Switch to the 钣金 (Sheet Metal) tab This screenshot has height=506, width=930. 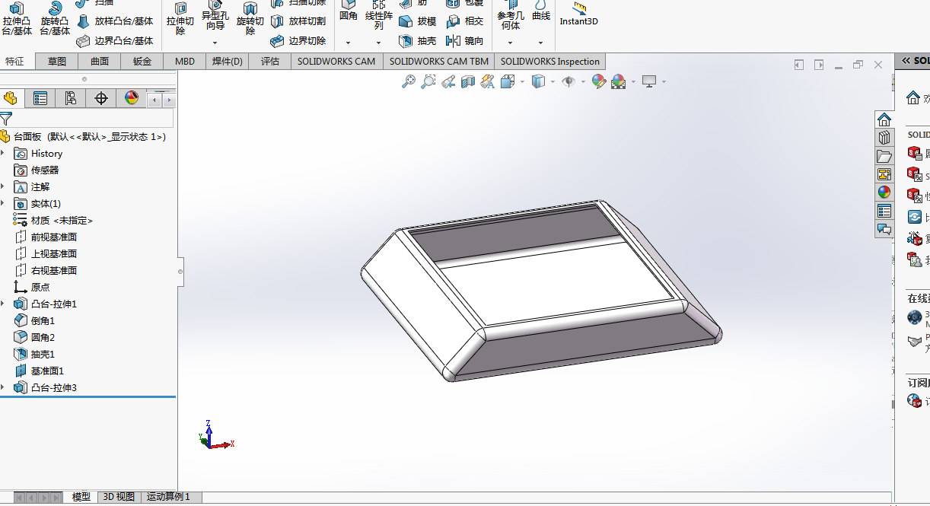pyautogui.click(x=142, y=62)
